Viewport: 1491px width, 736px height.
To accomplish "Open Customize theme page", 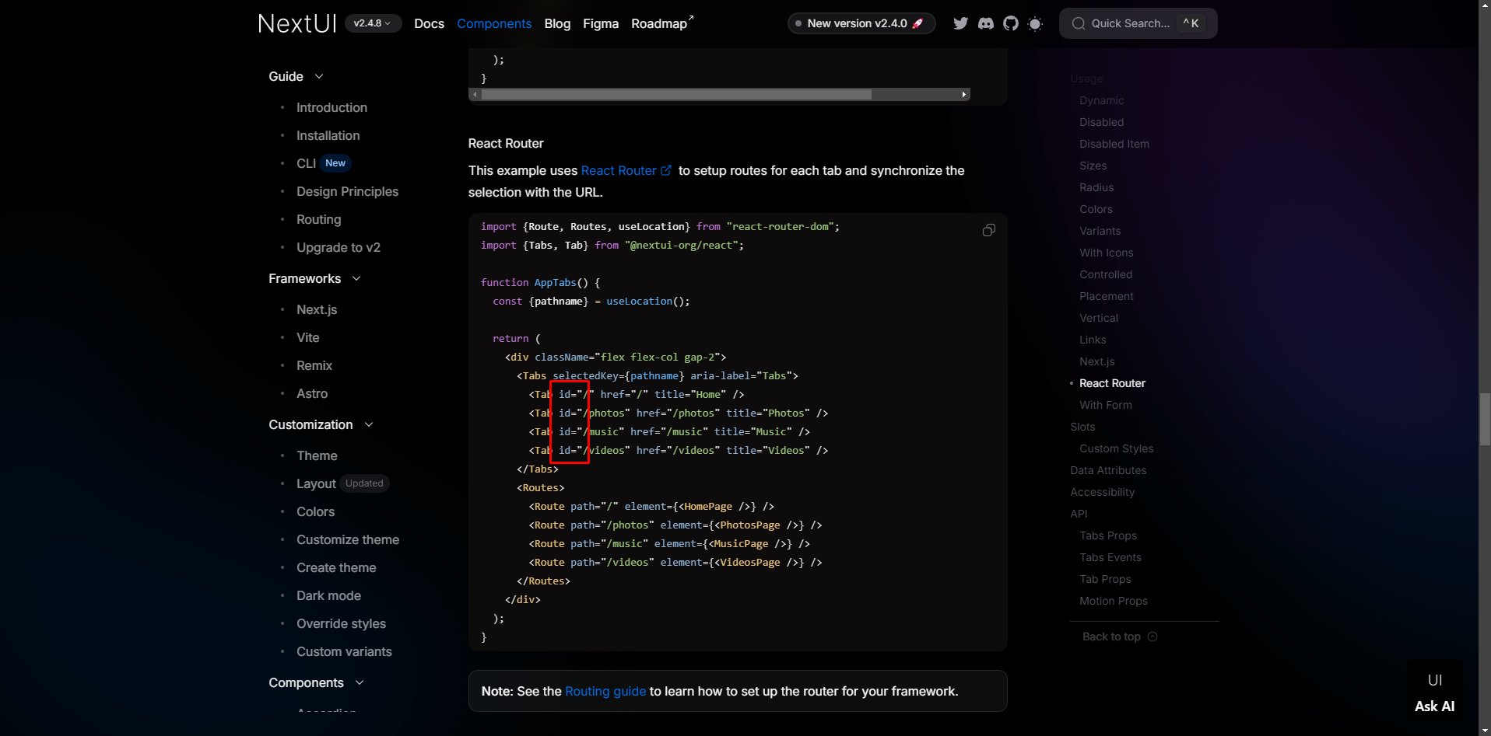I will (x=347, y=539).
